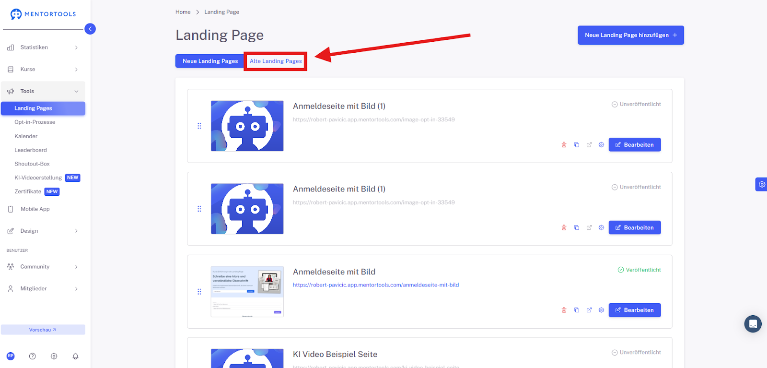Click the Mitglieder person icon

pos(11,289)
